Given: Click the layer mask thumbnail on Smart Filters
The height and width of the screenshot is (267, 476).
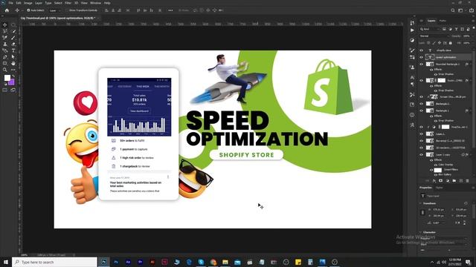Looking at the screenshot, I should [x=438, y=170].
